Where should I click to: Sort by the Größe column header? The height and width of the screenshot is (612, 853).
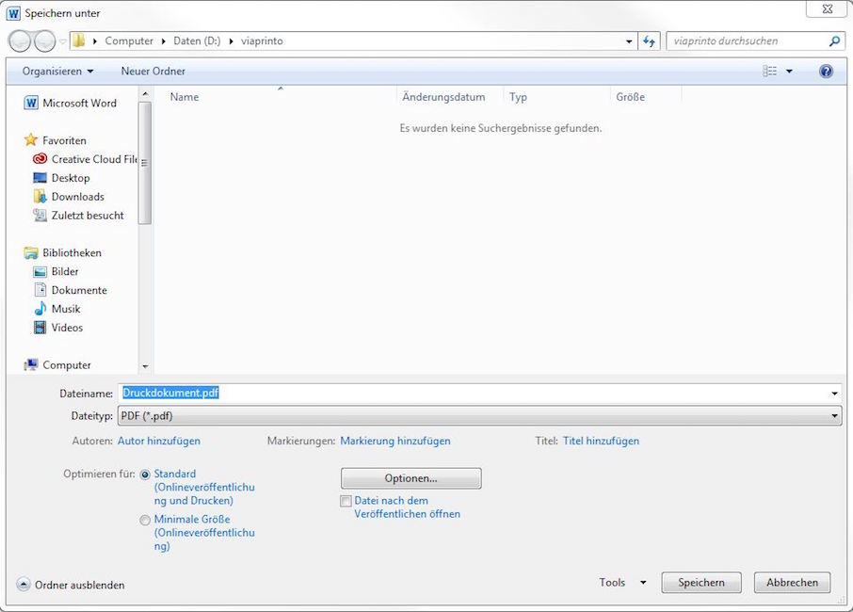(x=646, y=97)
